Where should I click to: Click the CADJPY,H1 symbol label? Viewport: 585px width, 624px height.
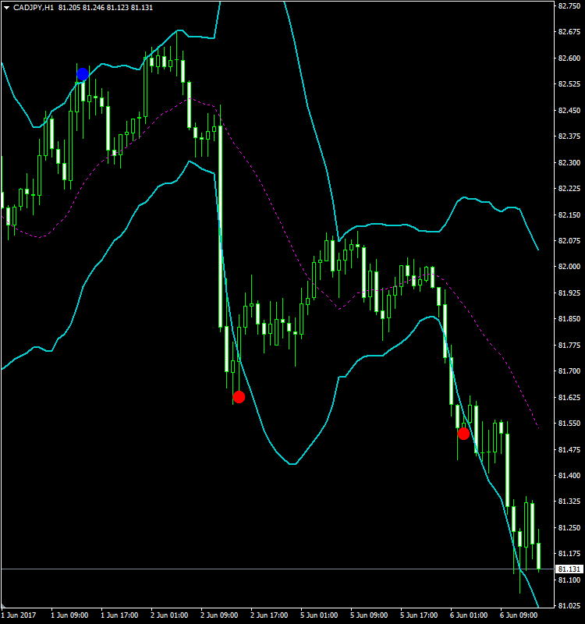(x=34, y=8)
